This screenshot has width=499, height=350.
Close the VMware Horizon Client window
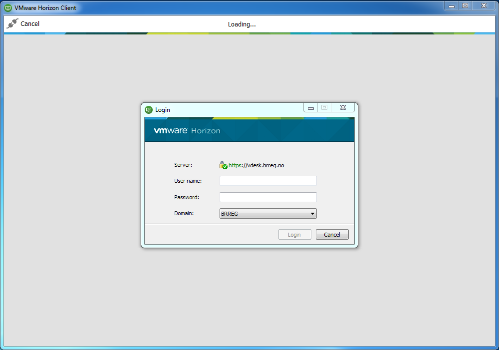click(x=484, y=5)
